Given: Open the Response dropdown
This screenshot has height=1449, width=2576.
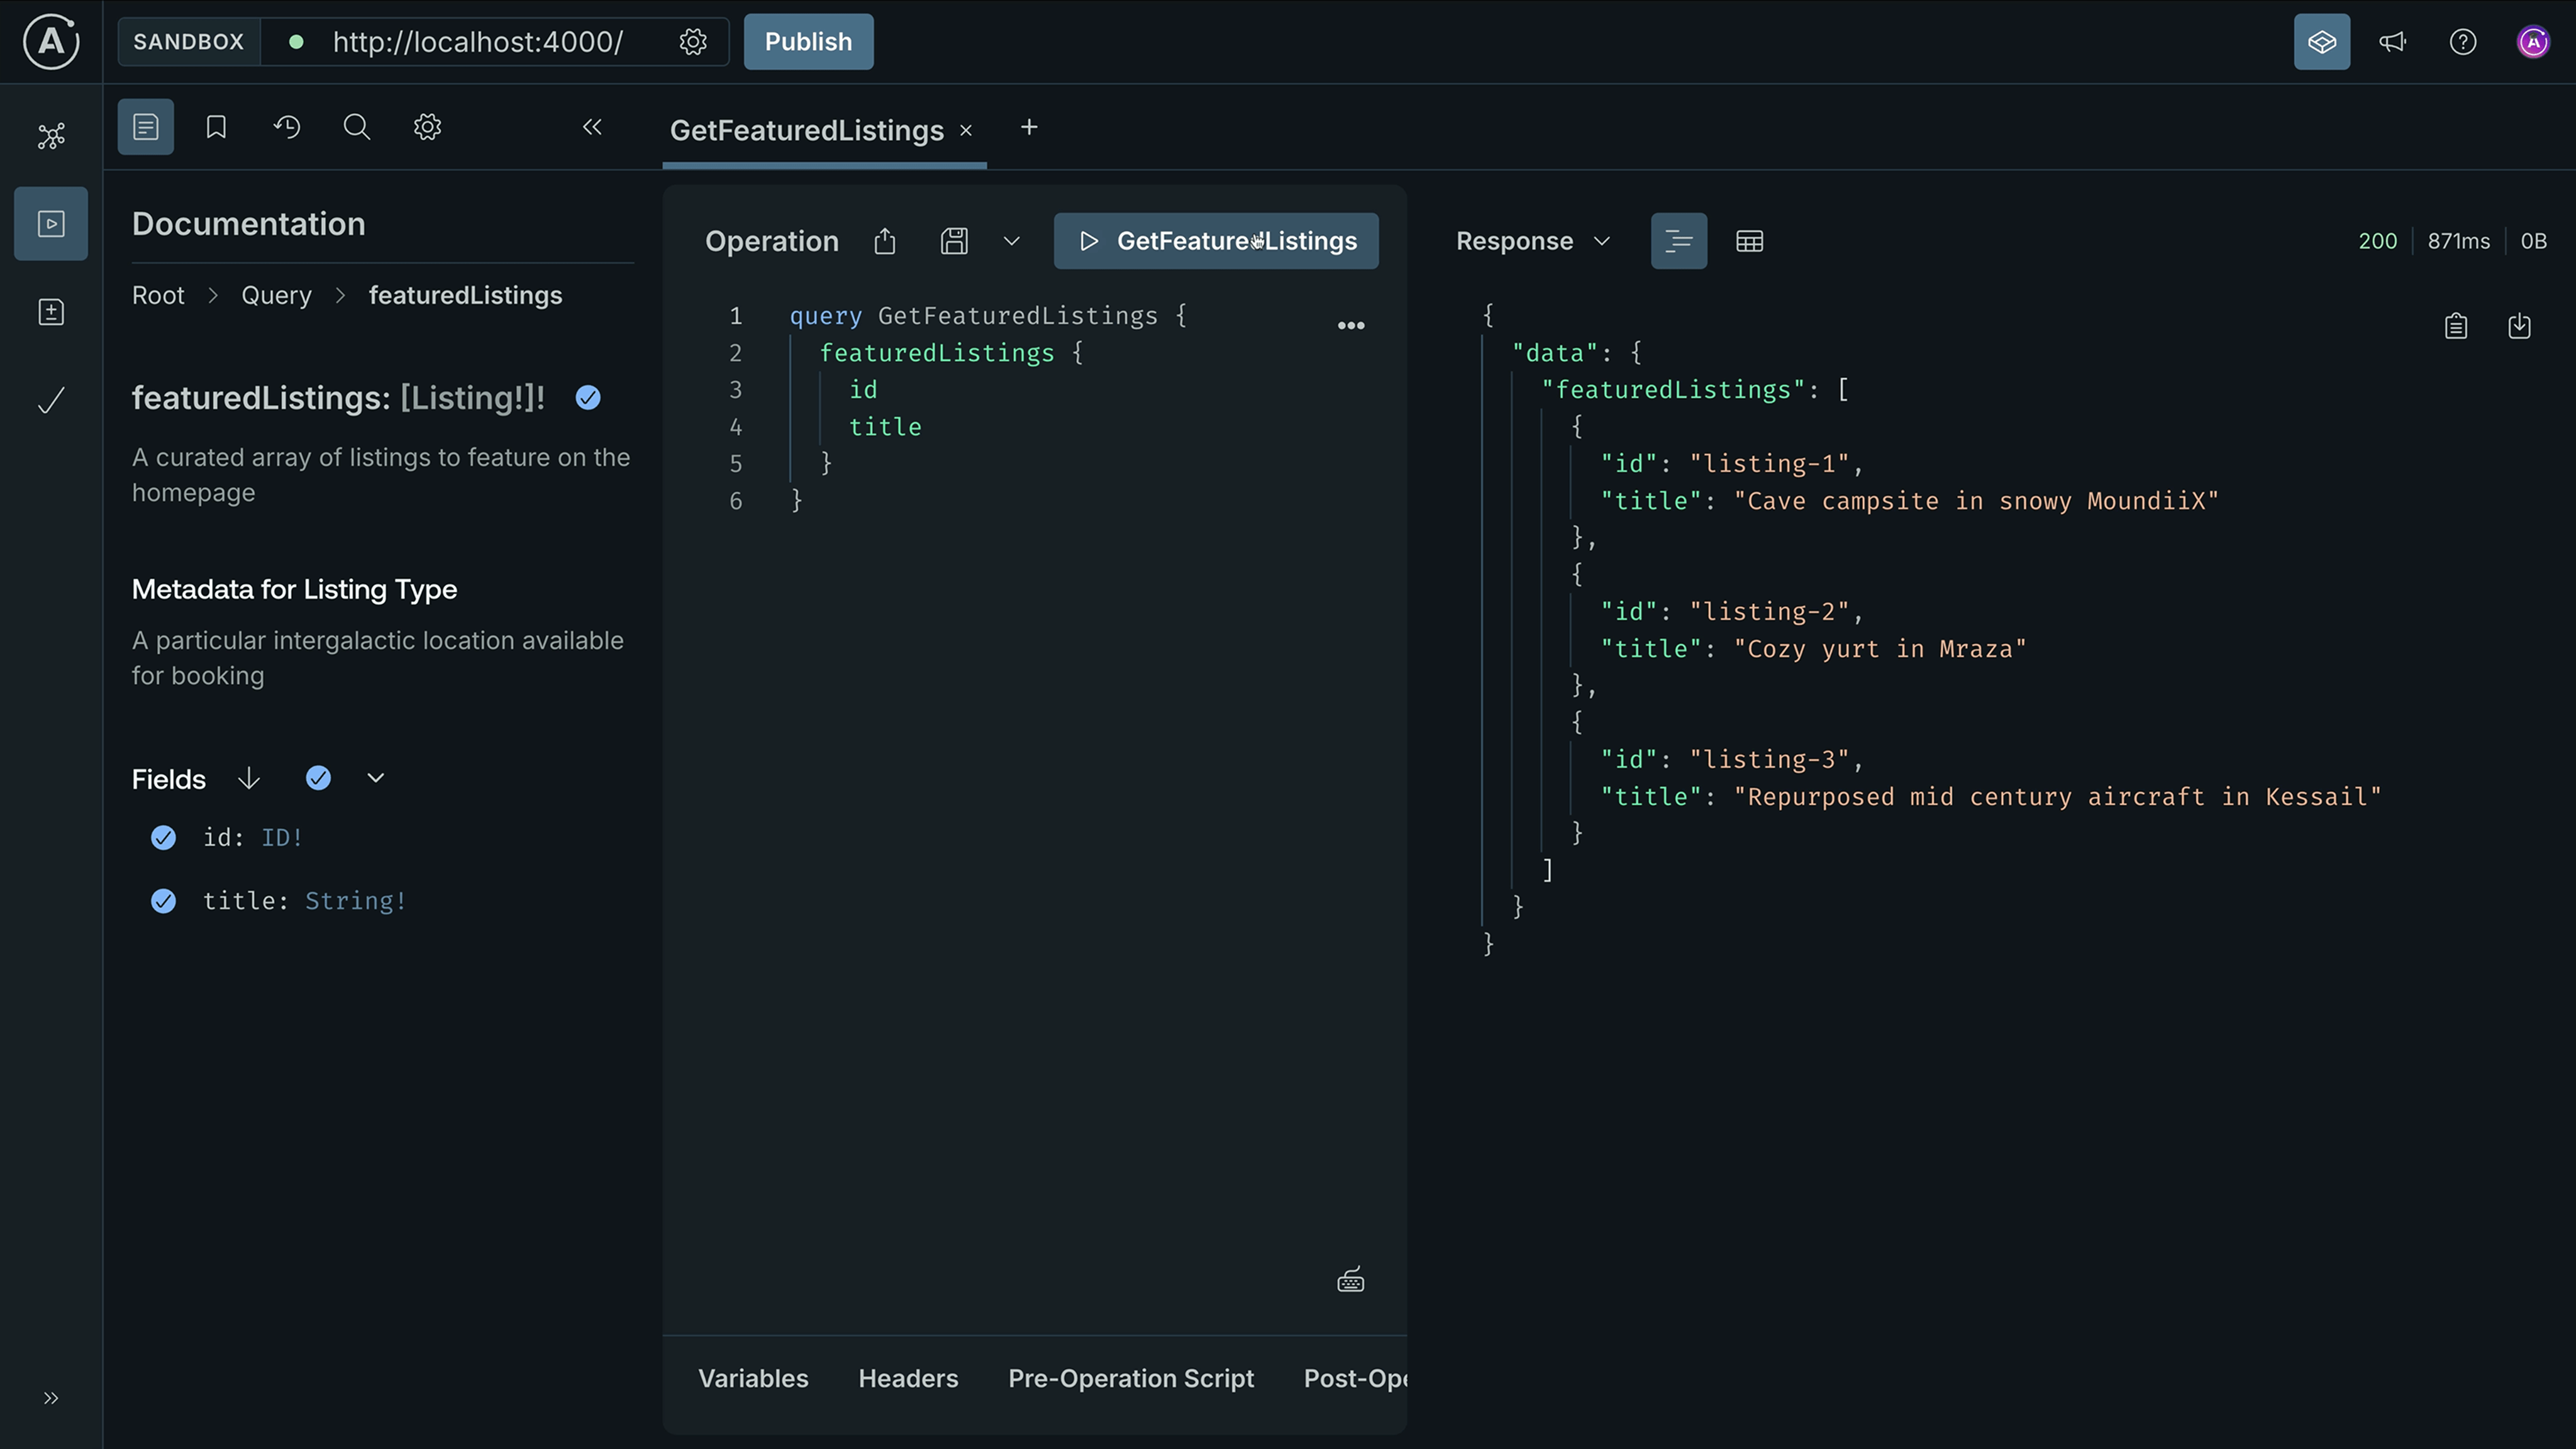Looking at the screenshot, I should (1602, 240).
